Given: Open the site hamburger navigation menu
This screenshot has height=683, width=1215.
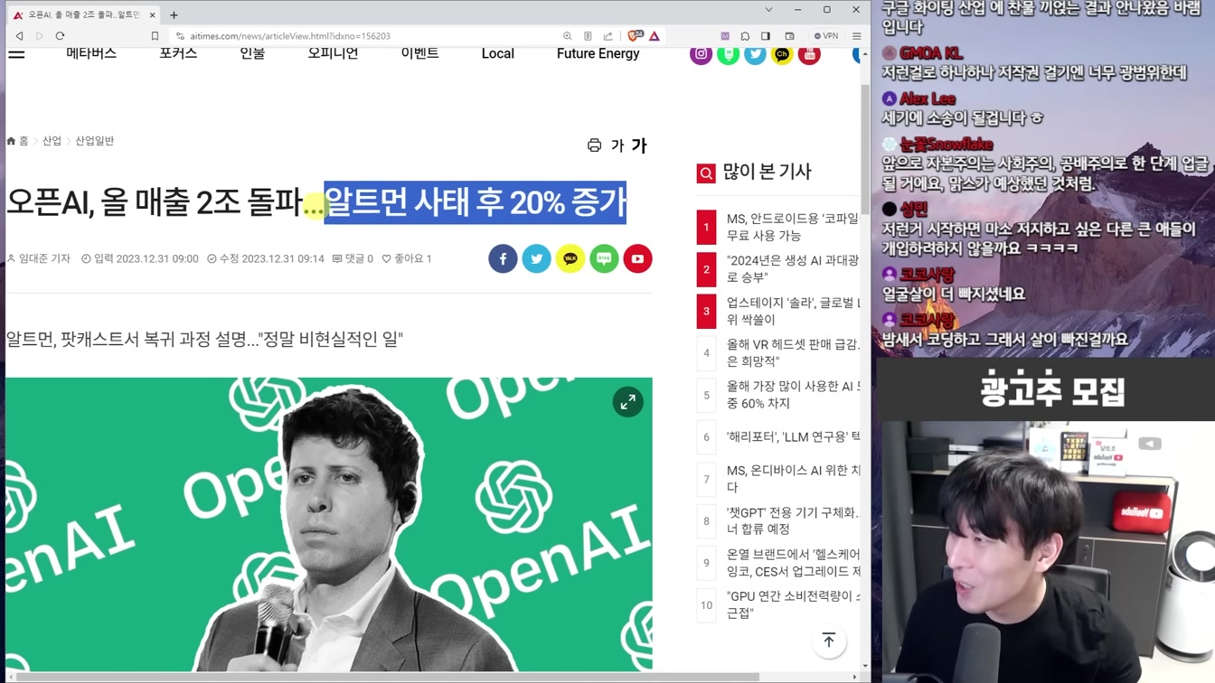Looking at the screenshot, I should coord(16,53).
